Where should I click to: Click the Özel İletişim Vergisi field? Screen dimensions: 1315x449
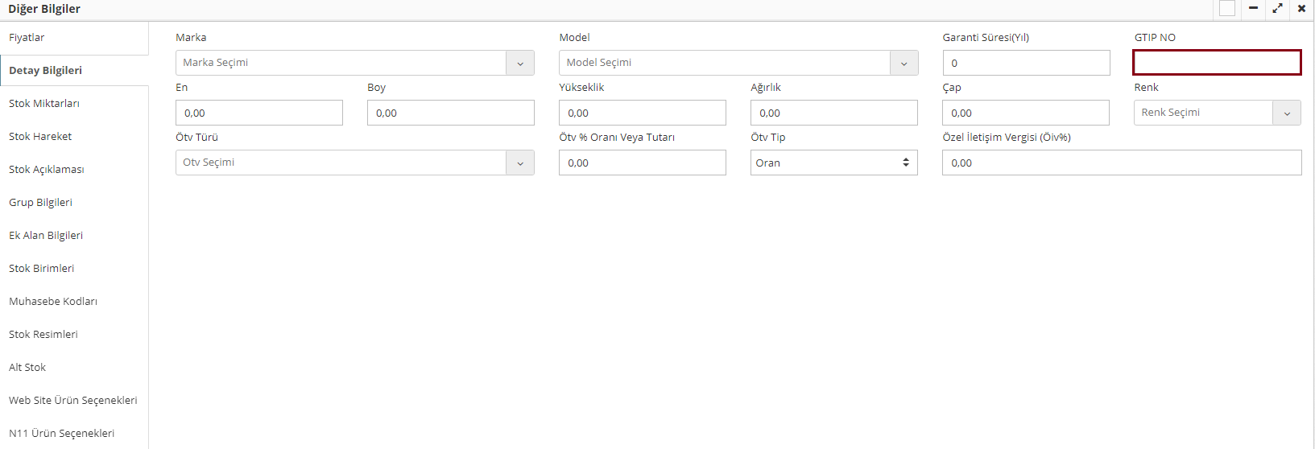coord(1122,163)
